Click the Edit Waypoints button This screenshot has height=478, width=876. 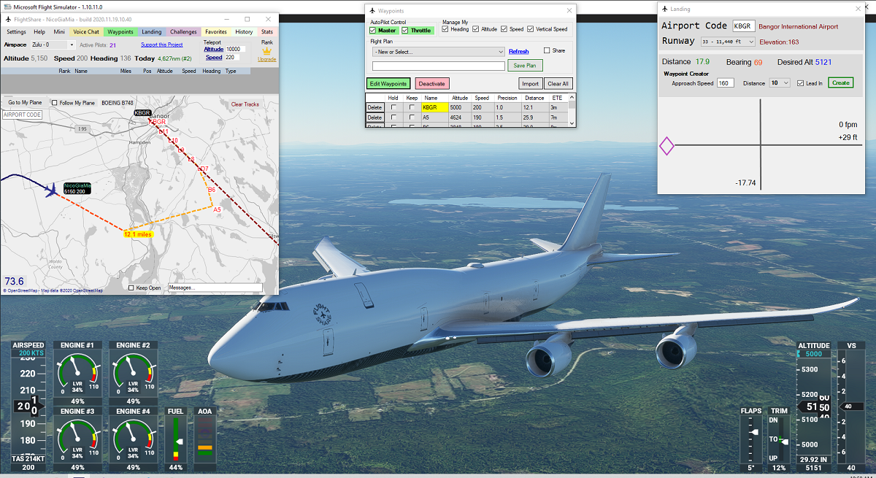point(388,84)
